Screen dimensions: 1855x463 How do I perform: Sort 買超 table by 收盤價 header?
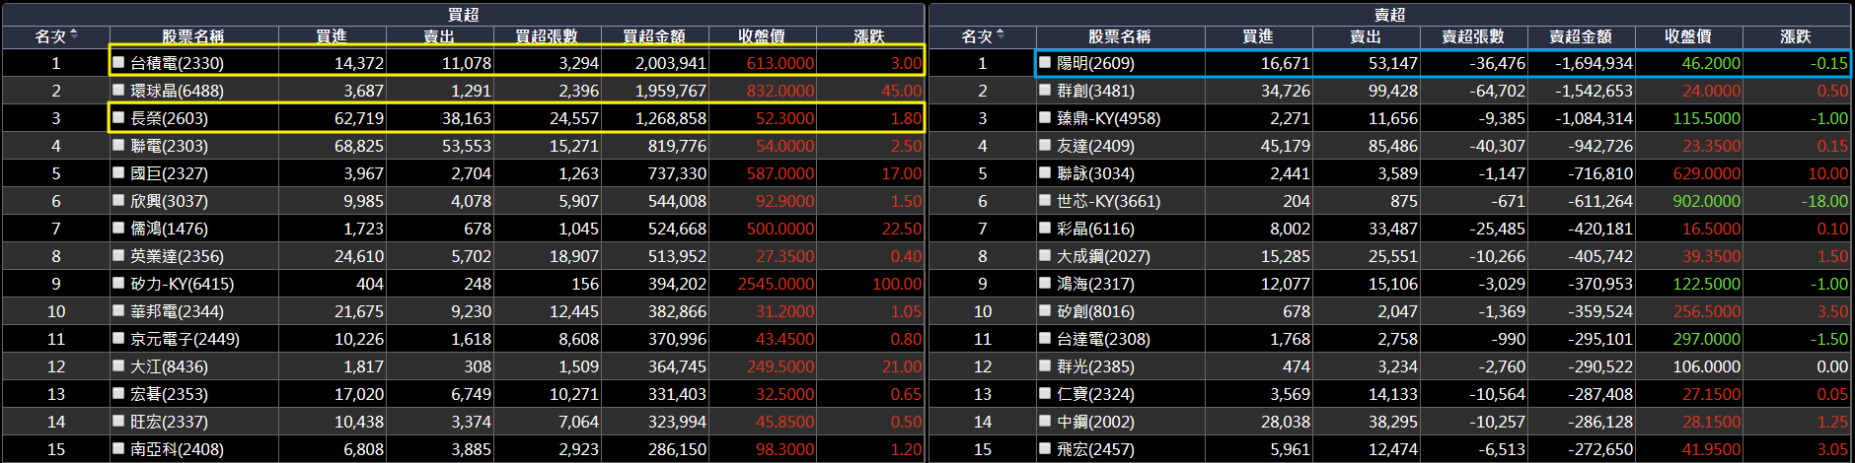coord(762,36)
